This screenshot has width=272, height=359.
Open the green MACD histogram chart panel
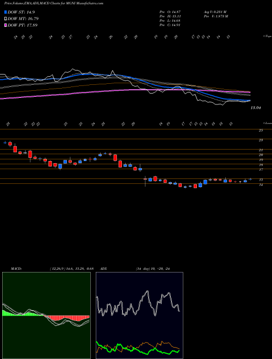46,315
